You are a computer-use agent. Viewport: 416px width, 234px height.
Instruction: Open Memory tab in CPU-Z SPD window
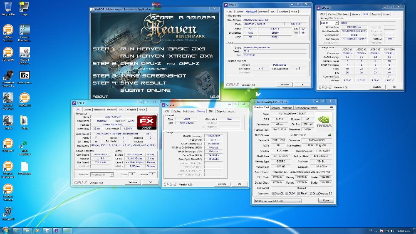tap(356, 14)
